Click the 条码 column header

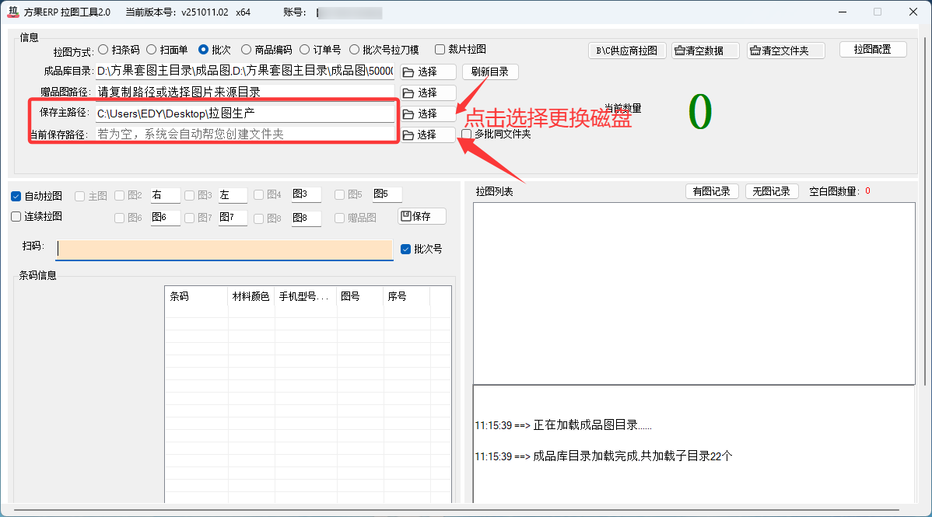pyautogui.click(x=196, y=296)
